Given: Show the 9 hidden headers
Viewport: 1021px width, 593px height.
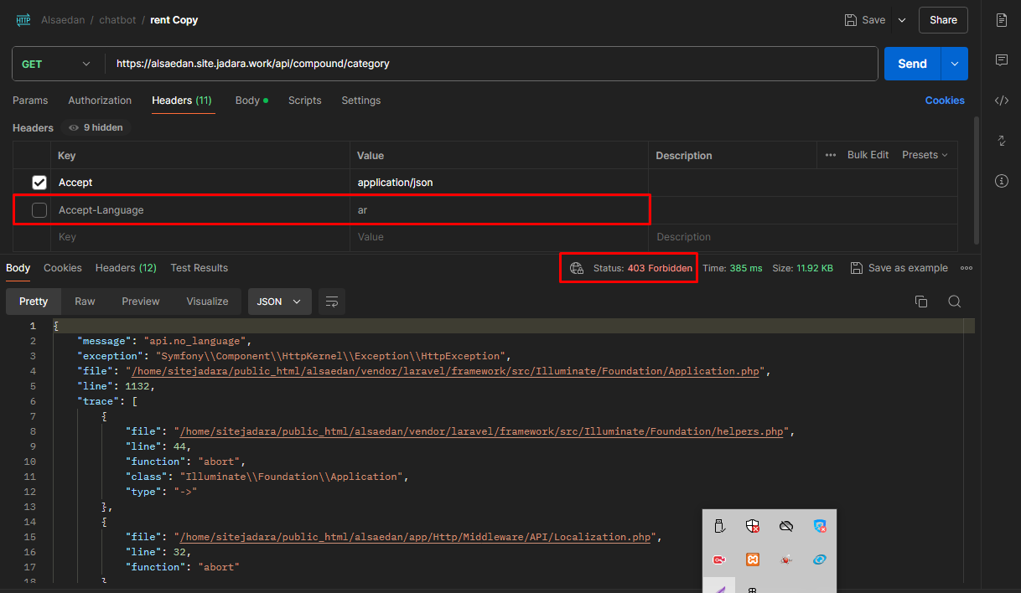Looking at the screenshot, I should pyautogui.click(x=96, y=128).
